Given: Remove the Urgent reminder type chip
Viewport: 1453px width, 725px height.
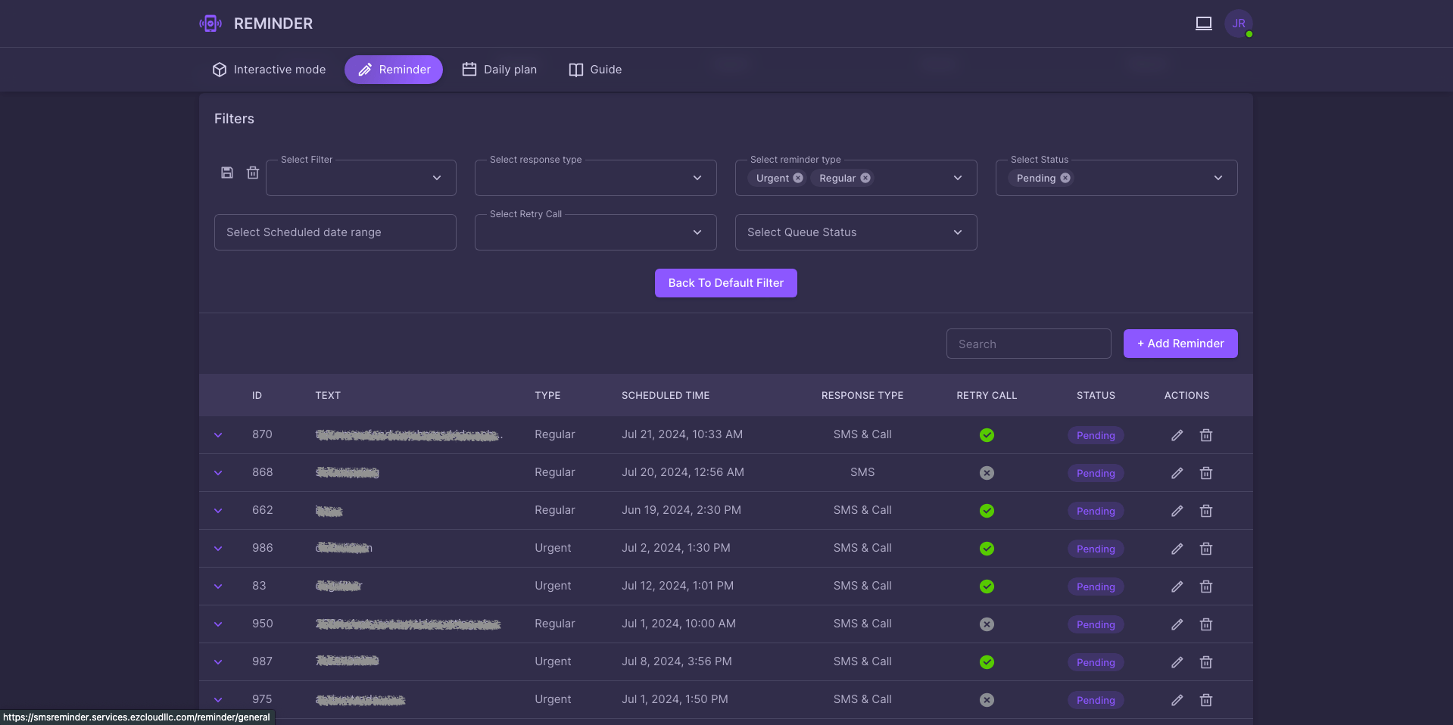Looking at the screenshot, I should [798, 178].
